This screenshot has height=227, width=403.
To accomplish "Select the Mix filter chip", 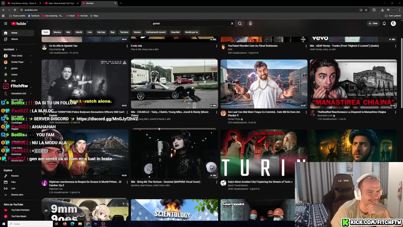I will click(68, 32).
